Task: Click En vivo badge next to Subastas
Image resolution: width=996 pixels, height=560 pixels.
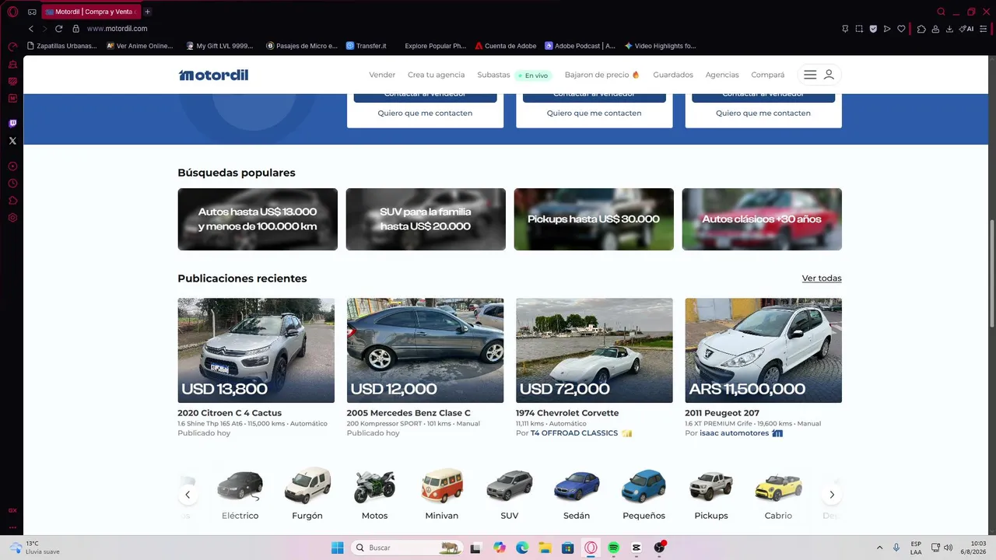Action: [x=533, y=75]
